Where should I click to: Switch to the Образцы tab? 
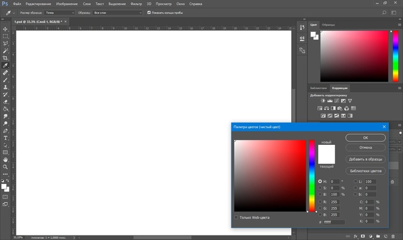[x=328, y=25]
